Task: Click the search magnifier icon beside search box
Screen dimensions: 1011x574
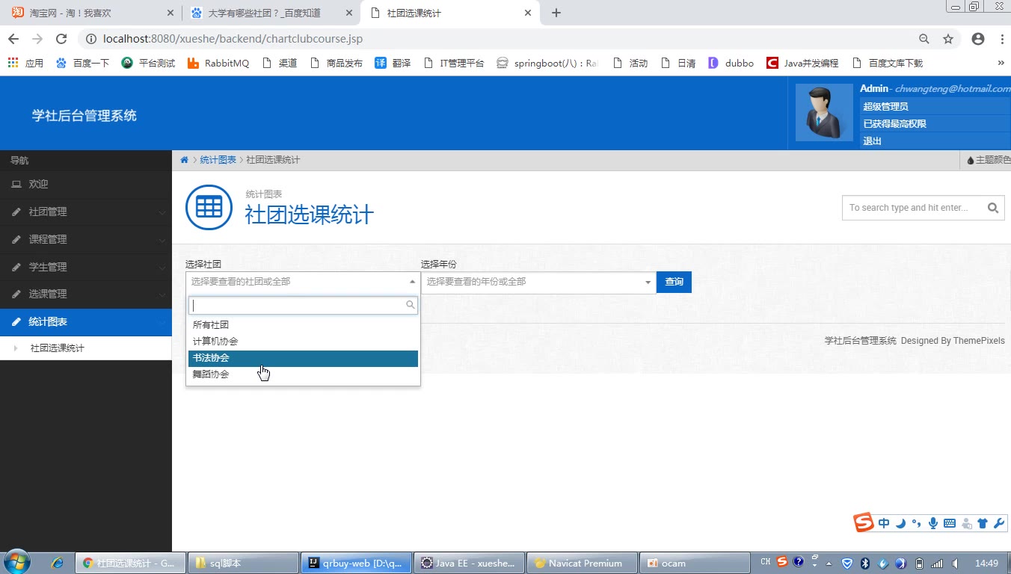Action: 993,208
